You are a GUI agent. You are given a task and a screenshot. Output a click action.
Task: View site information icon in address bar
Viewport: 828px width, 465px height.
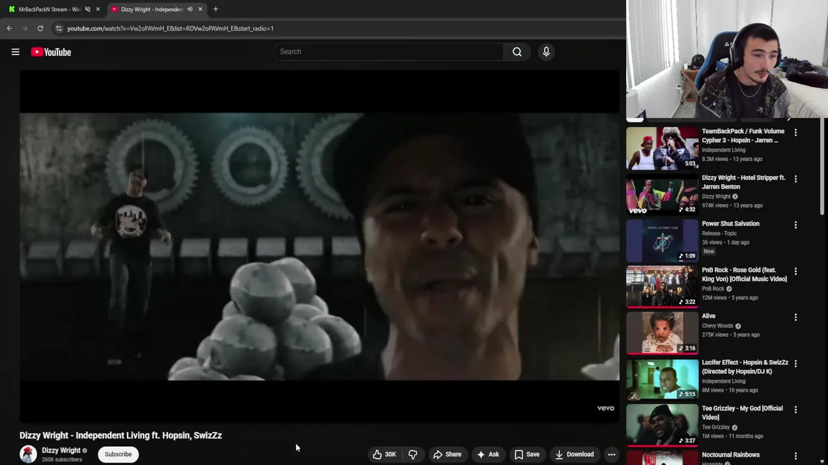tap(59, 28)
